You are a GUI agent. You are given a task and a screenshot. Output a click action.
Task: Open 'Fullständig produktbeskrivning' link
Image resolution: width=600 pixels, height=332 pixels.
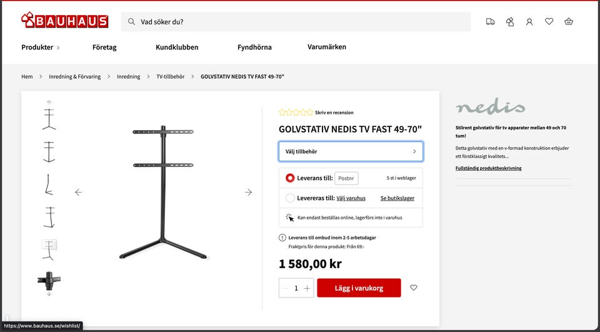488,168
